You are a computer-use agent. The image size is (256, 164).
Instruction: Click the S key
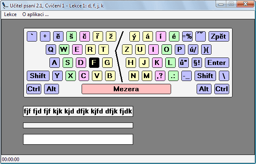(68, 62)
